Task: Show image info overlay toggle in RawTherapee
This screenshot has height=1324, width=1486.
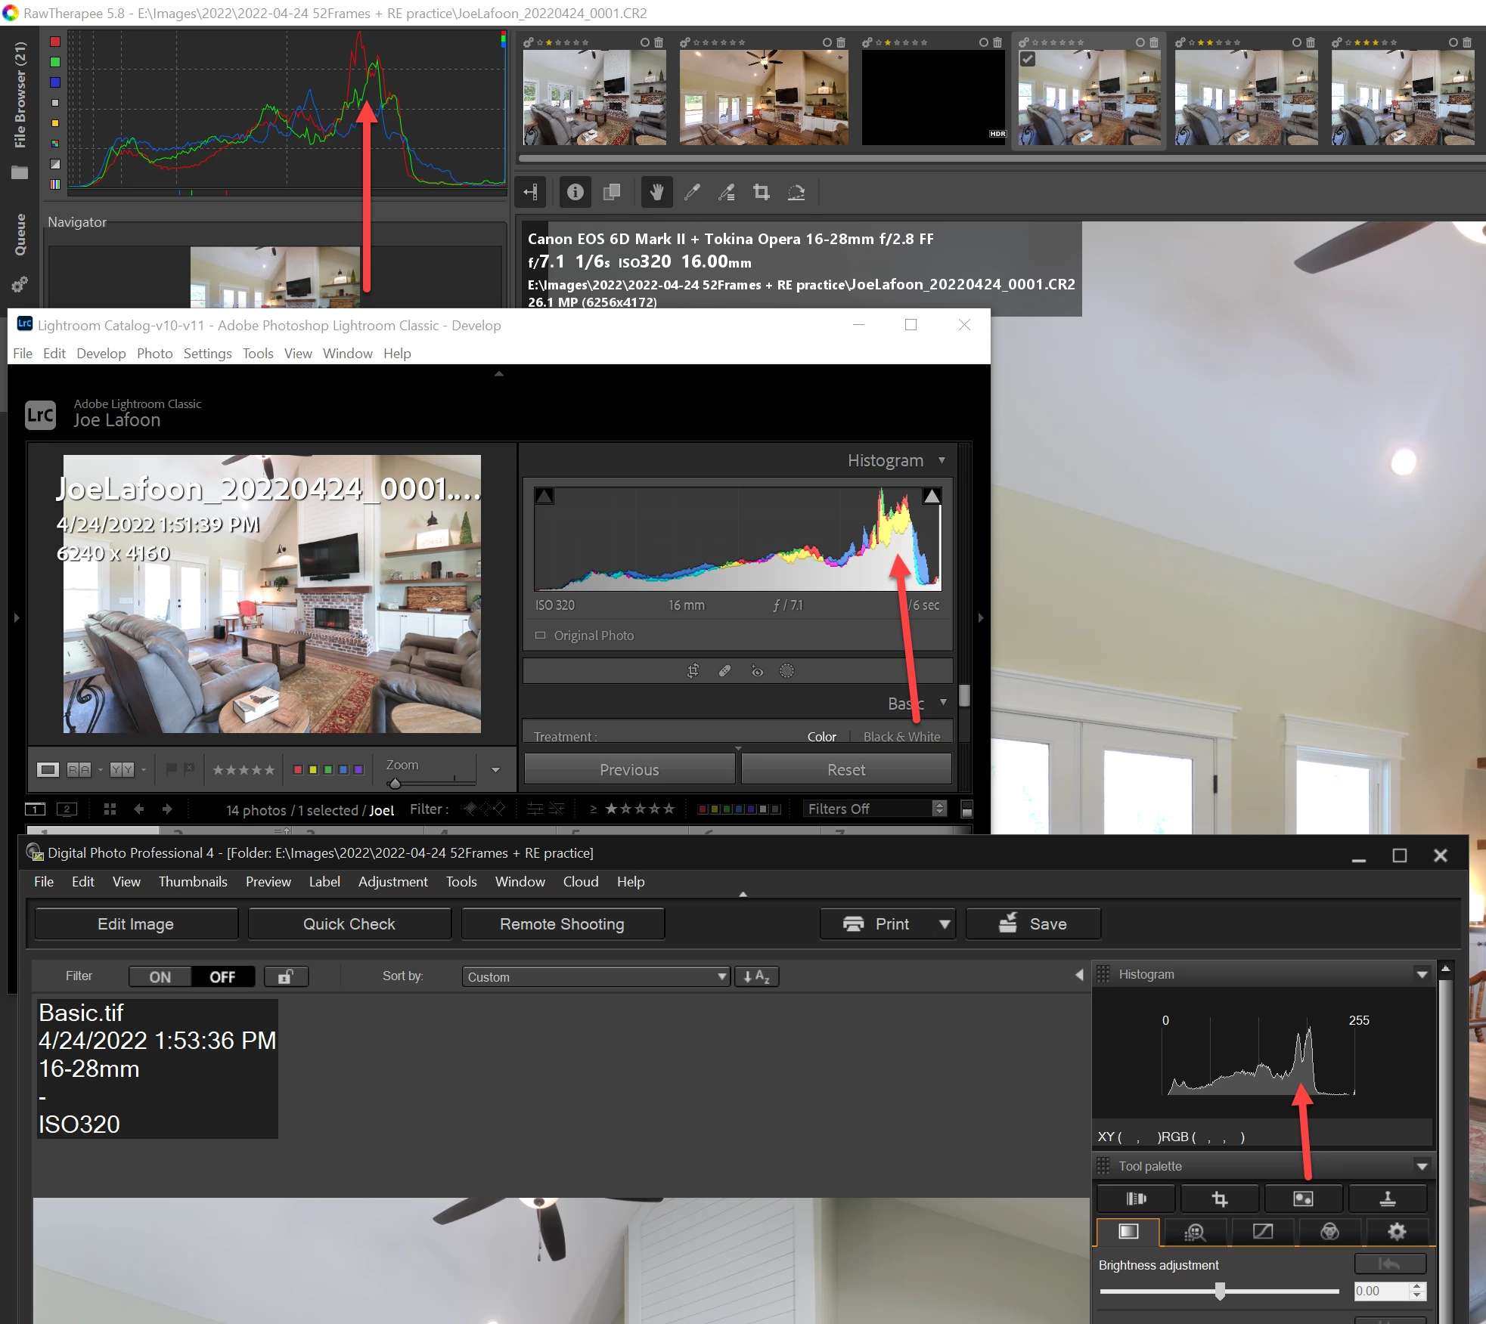Action: click(x=575, y=193)
